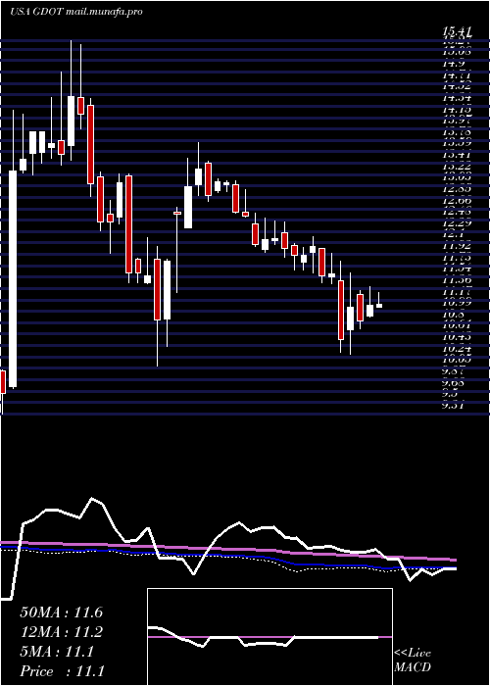This screenshot has height=686, width=490.
Task: Click the 14.9 price axis label
Action: point(453,64)
